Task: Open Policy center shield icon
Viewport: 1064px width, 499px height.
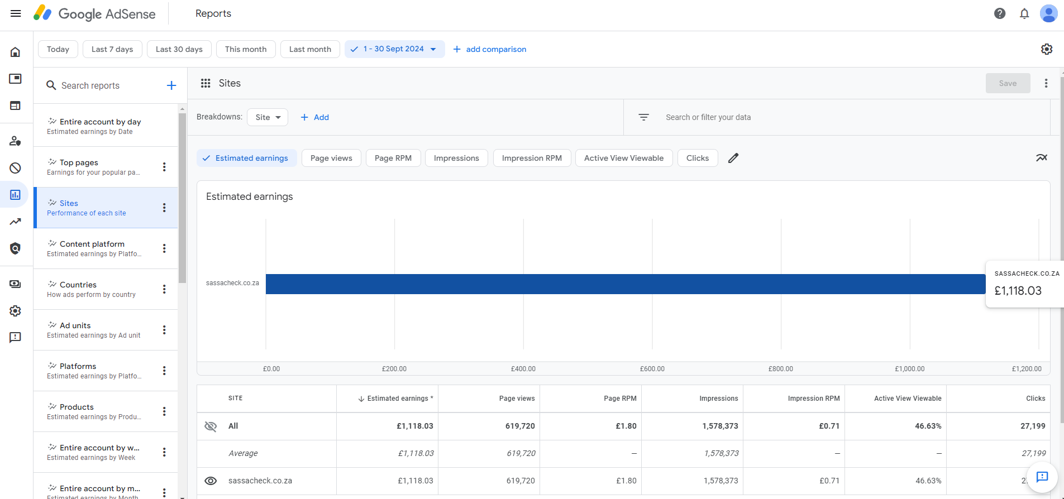Action: (x=15, y=248)
